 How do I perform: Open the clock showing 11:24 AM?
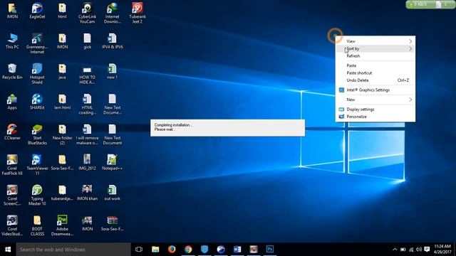click(442, 249)
